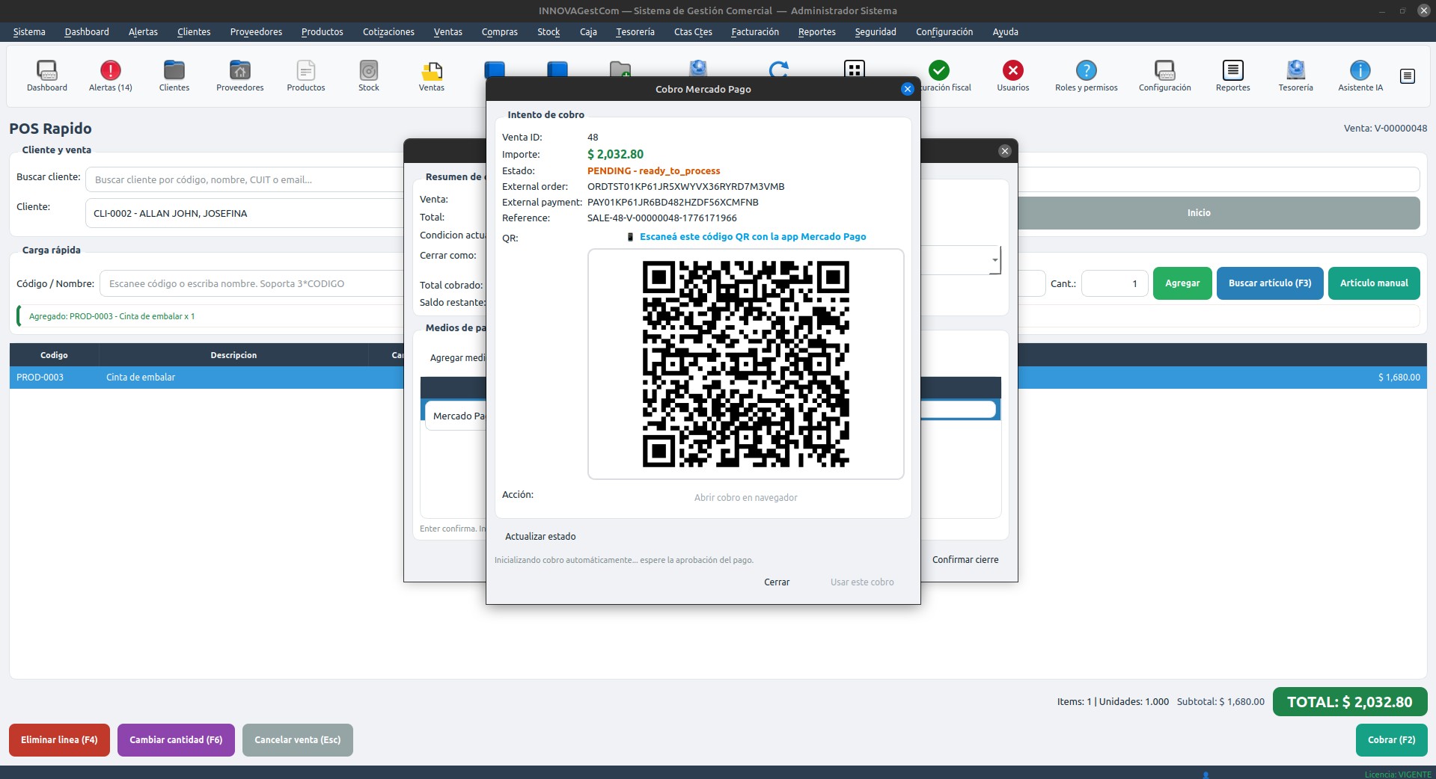Open Usuarios with red X icon

(x=1012, y=76)
